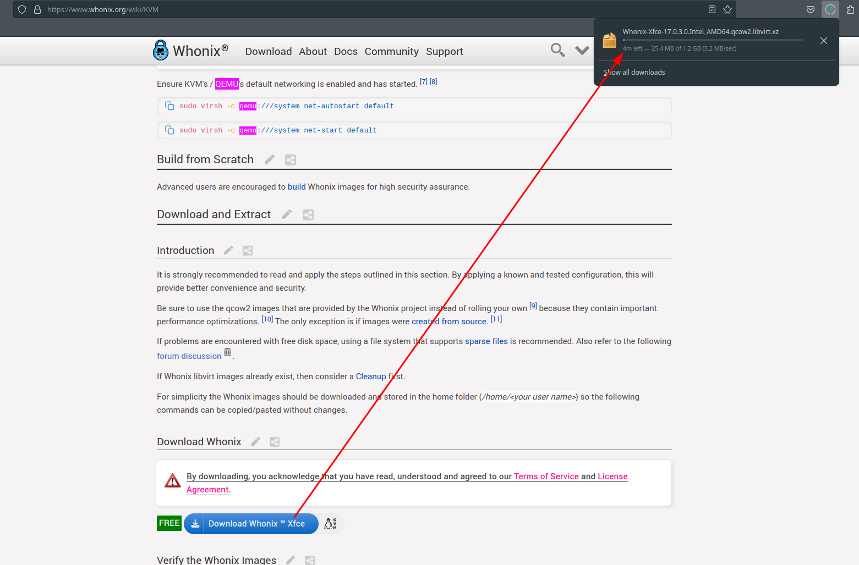Open footnote [7] reference

click(x=424, y=81)
